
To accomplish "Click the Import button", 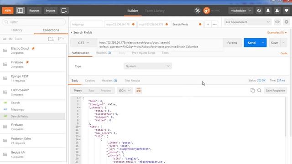I will point(51,10).
